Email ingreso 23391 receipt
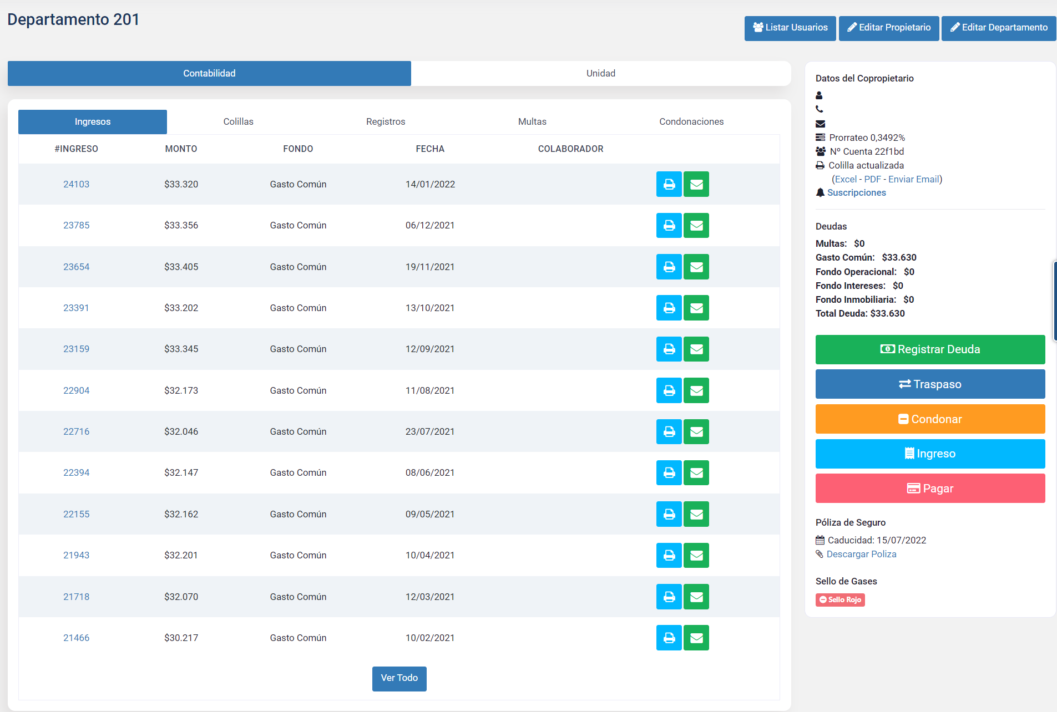 pyautogui.click(x=696, y=308)
